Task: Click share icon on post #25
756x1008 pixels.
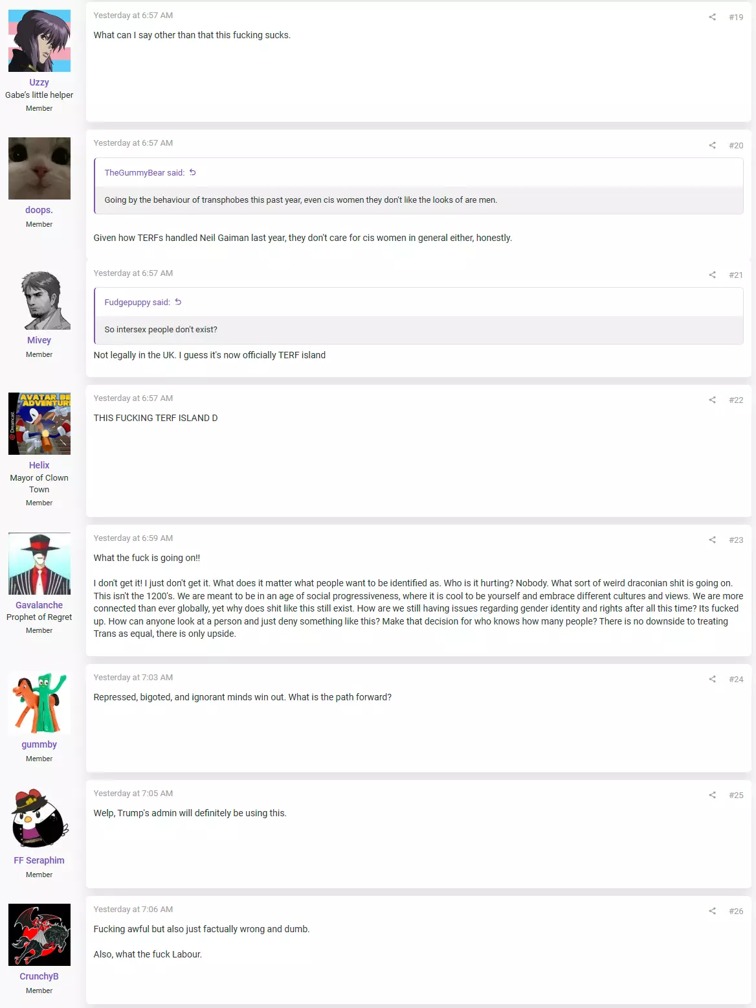Action: pyautogui.click(x=712, y=795)
